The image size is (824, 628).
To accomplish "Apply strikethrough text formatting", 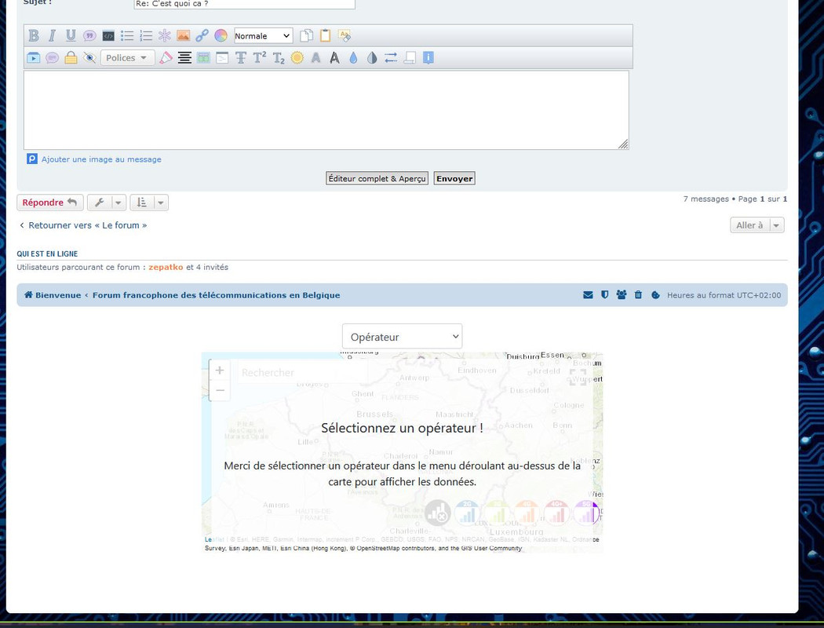I will (x=241, y=58).
